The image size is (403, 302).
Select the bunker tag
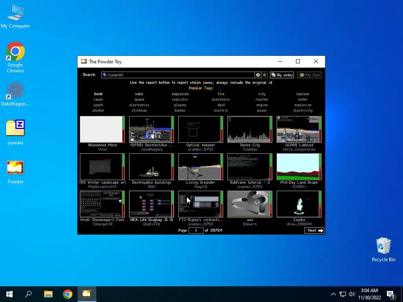click(180, 110)
